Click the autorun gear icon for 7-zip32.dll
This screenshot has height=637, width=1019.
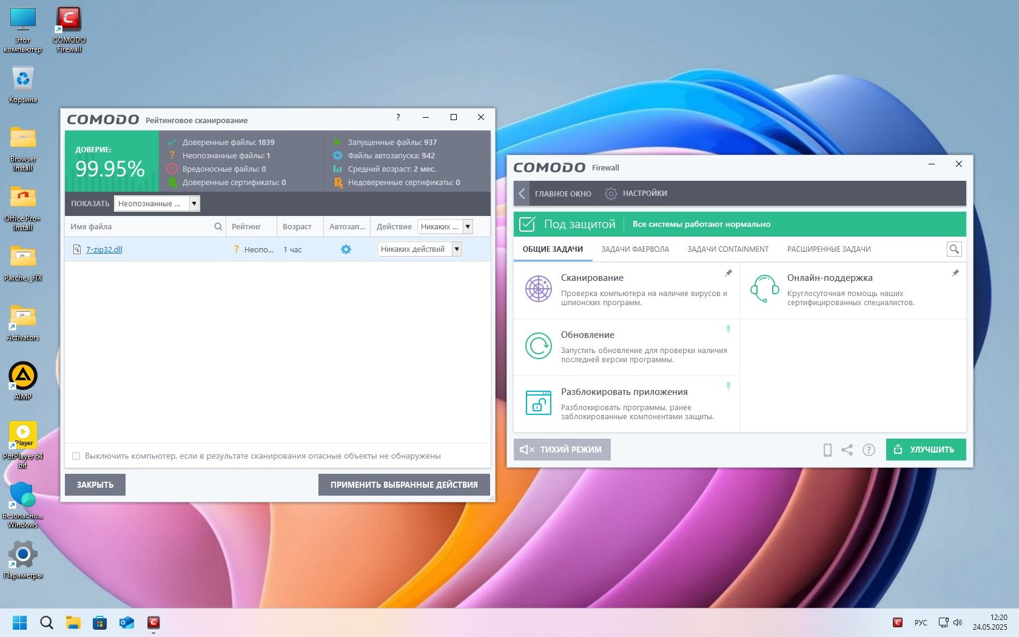tap(346, 249)
